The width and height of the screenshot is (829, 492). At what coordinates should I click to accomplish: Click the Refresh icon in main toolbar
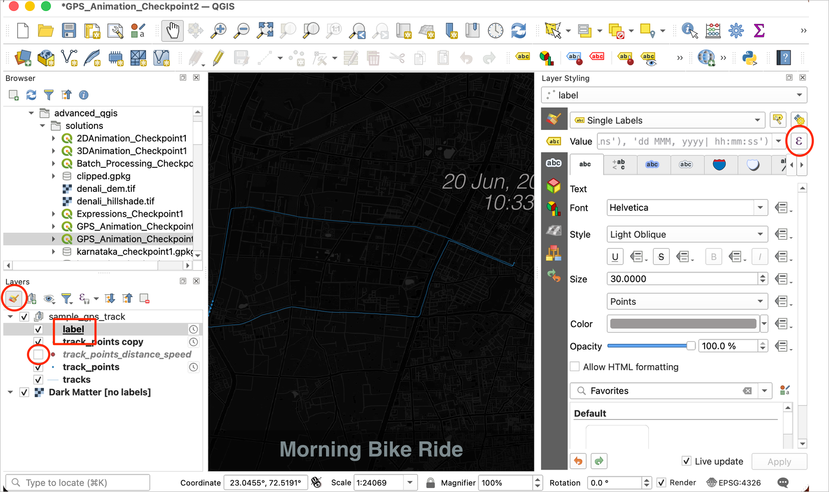click(x=518, y=31)
